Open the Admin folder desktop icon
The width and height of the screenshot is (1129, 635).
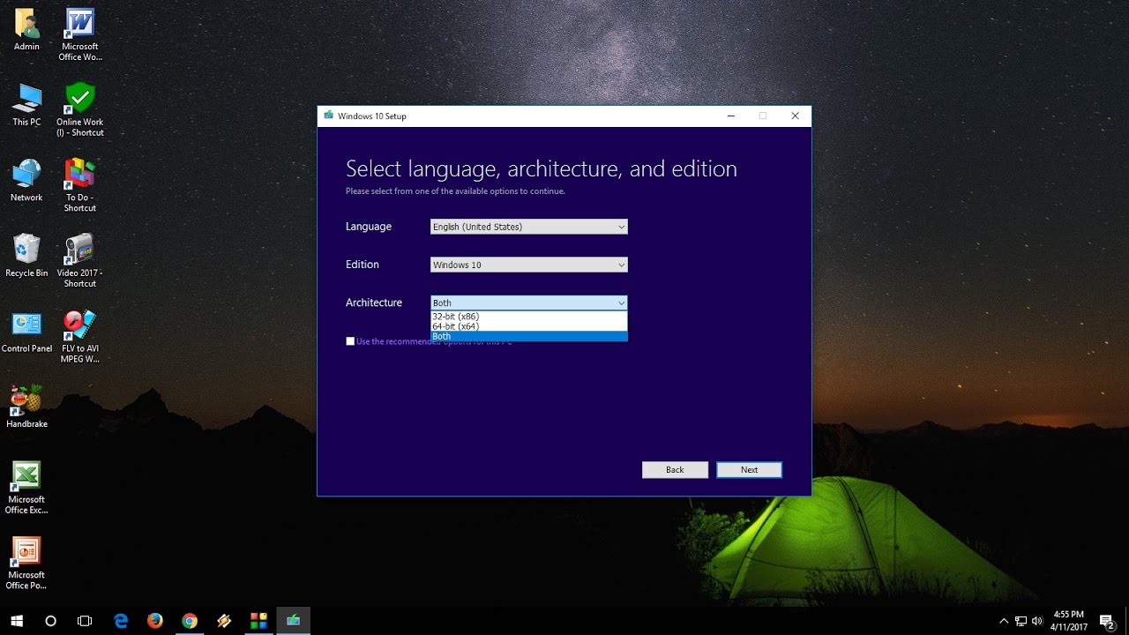point(26,29)
